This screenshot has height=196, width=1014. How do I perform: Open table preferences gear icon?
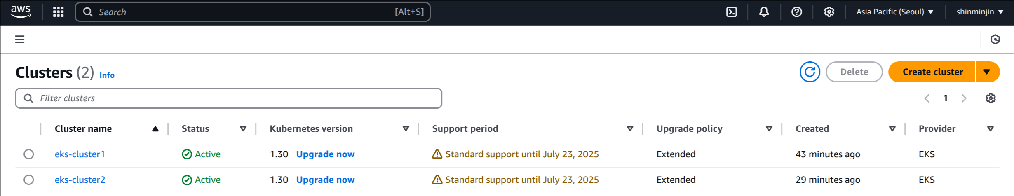coord(991,98)
